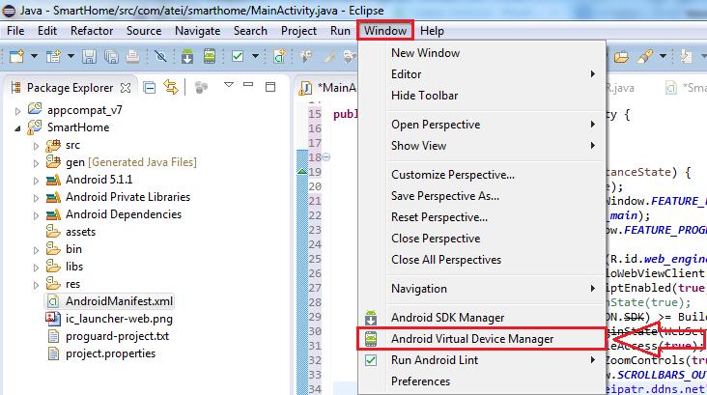Image resolution: width=707 pixels, height=395 pixels.
Task: Click the fold toggle at line 18
Action: pos(326,157)
